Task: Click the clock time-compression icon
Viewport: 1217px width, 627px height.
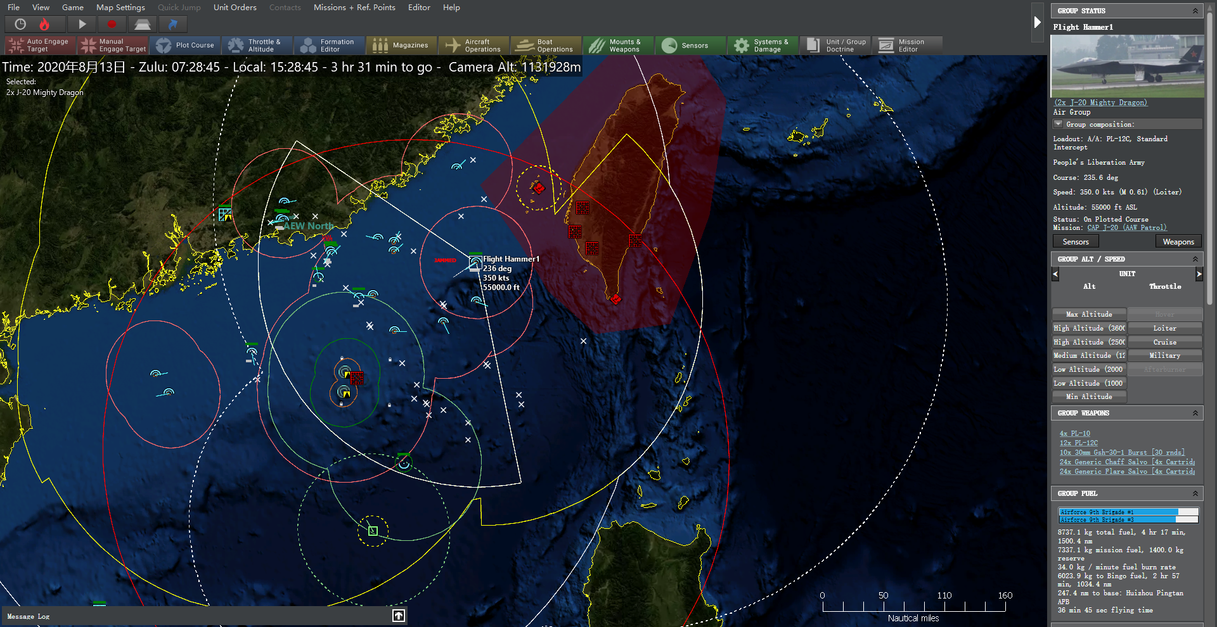Action: click(20, 24)
